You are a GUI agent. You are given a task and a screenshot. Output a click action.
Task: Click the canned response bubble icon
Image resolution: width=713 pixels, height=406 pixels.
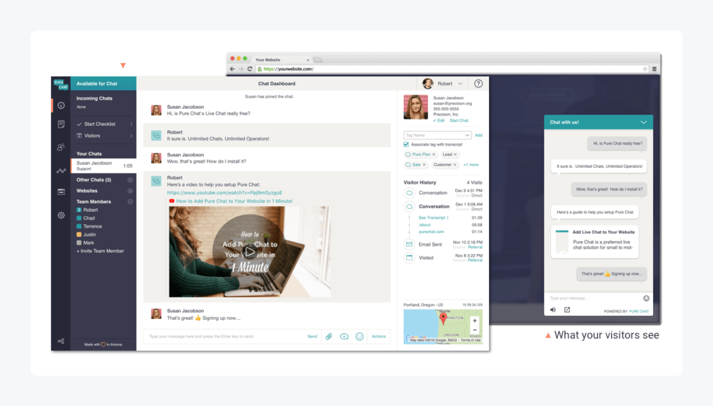coord(344,336)
